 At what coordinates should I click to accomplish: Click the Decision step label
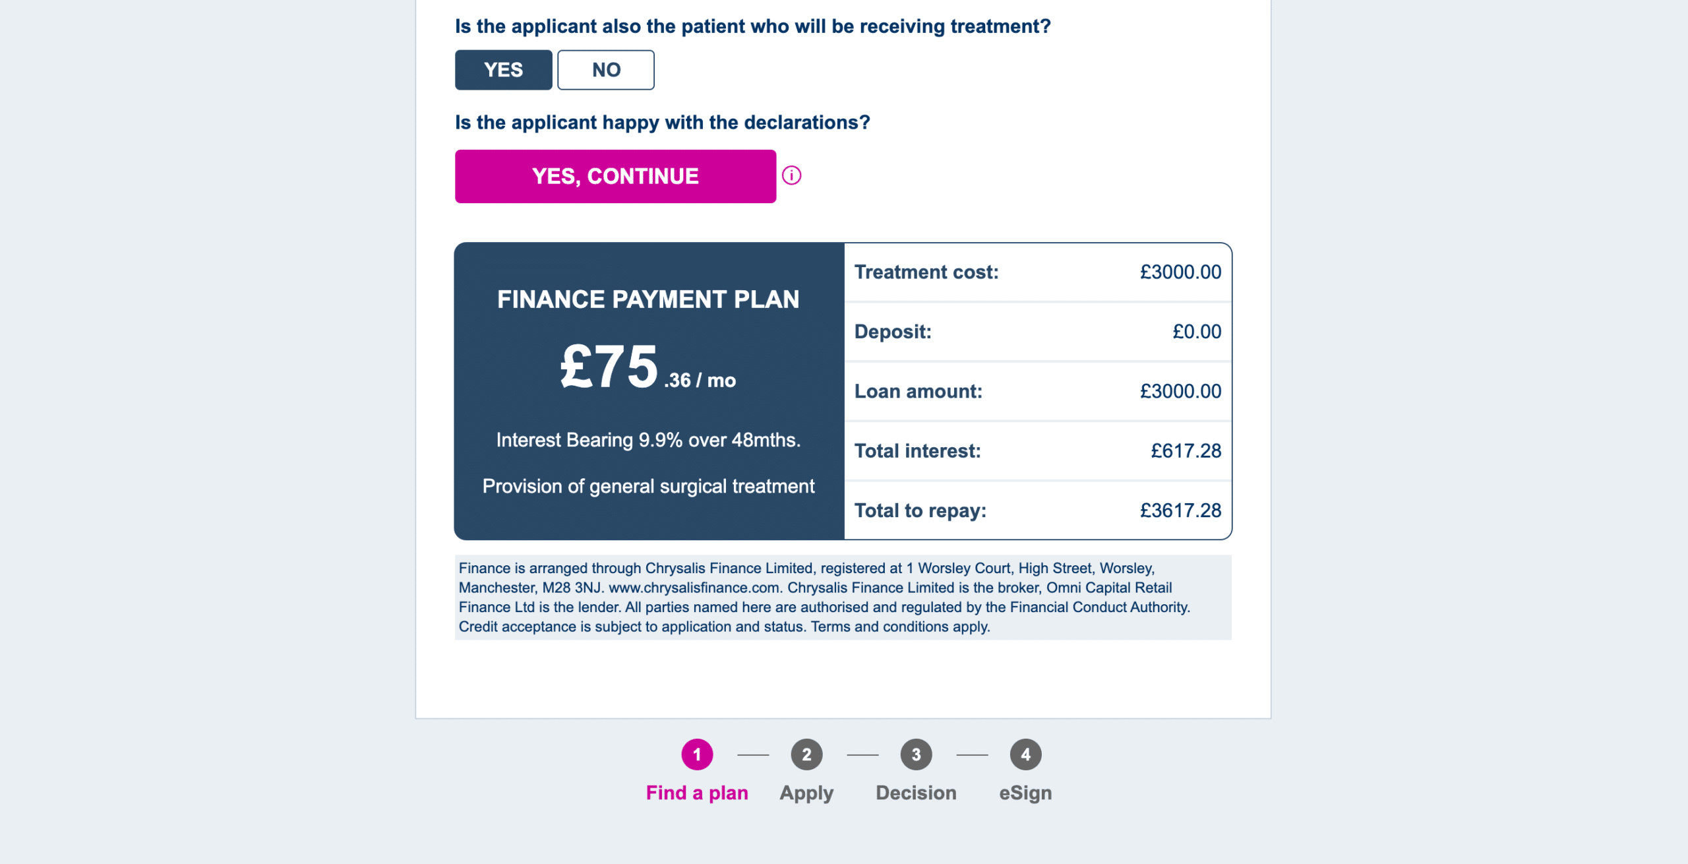click(x=916, y=793)
